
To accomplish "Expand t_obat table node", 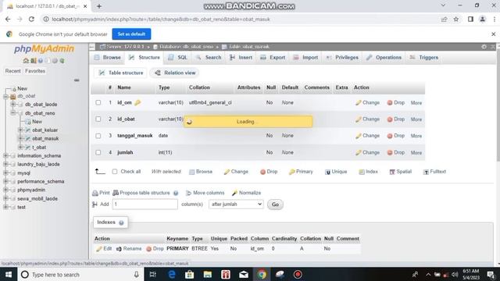I will [20, 148].
